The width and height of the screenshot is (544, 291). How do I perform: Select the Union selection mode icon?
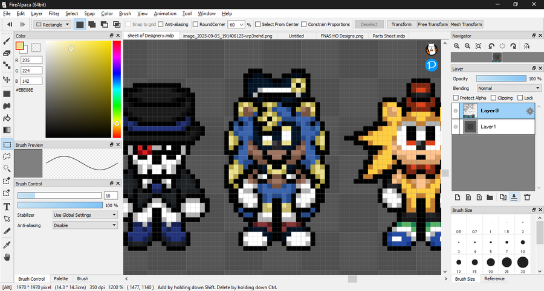92,24
